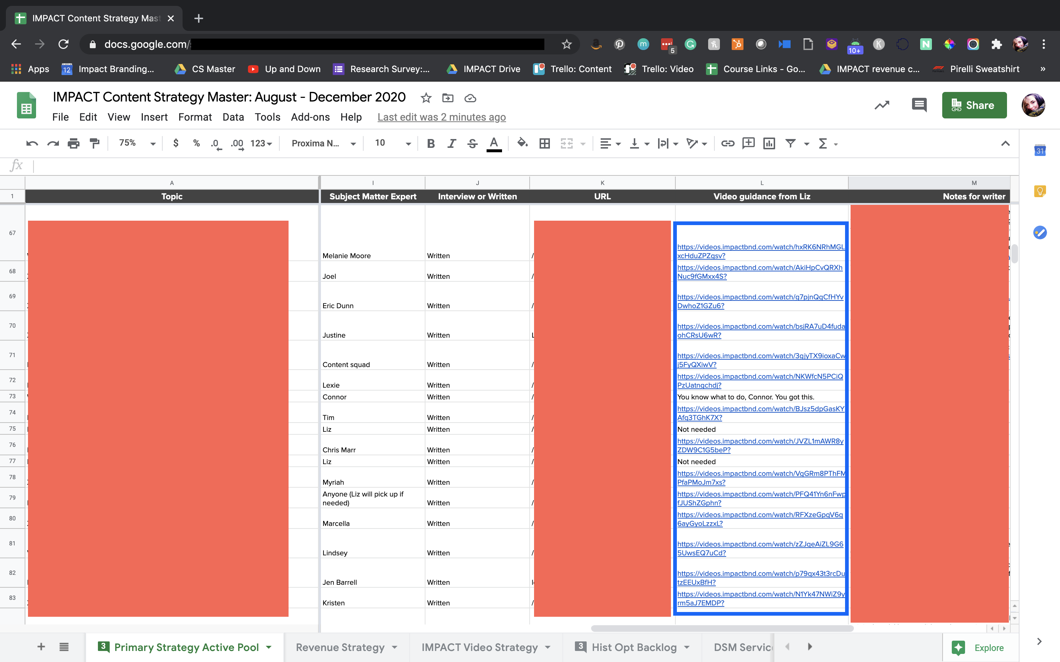Open the zoom 75% dropdown
Screen dimensions: 1060x662
[x=137, y=143]
